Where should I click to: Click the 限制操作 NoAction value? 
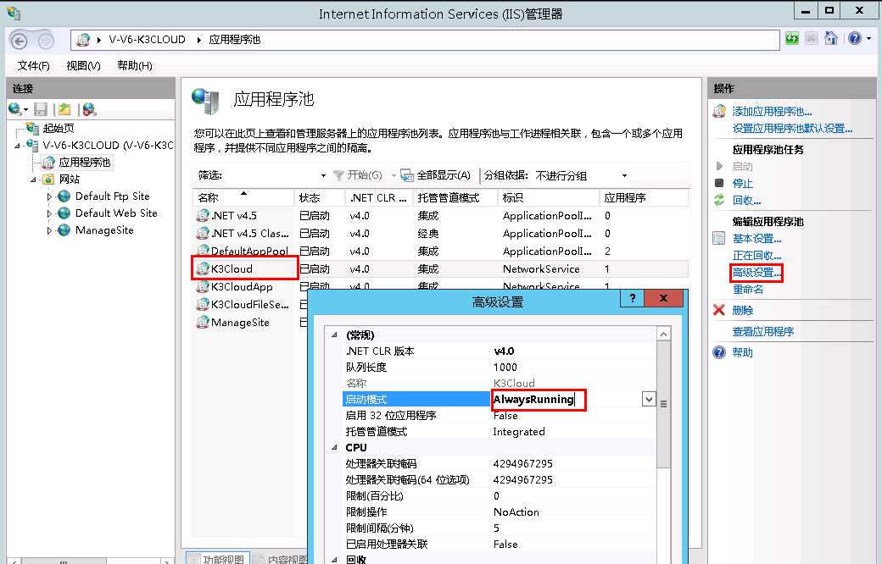click(516, 512)
